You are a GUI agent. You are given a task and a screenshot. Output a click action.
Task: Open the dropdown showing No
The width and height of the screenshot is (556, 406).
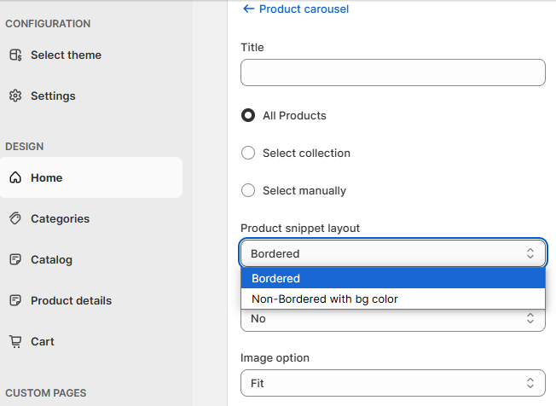click(393, 318)
